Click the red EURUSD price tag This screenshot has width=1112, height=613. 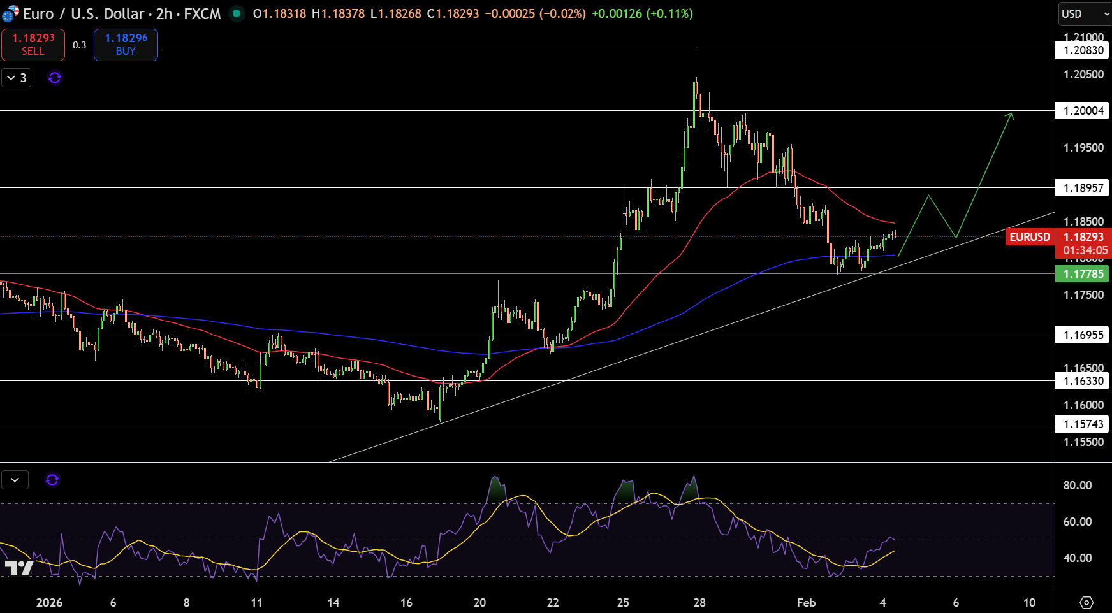[x=1029, y=237]
